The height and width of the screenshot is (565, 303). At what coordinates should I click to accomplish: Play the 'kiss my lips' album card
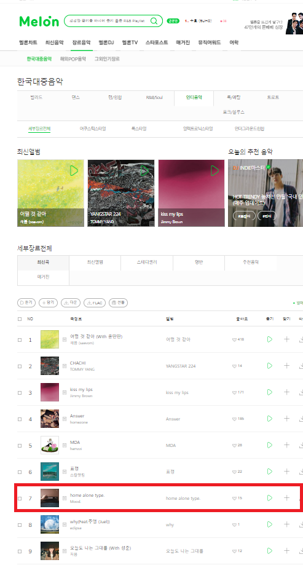214,170
